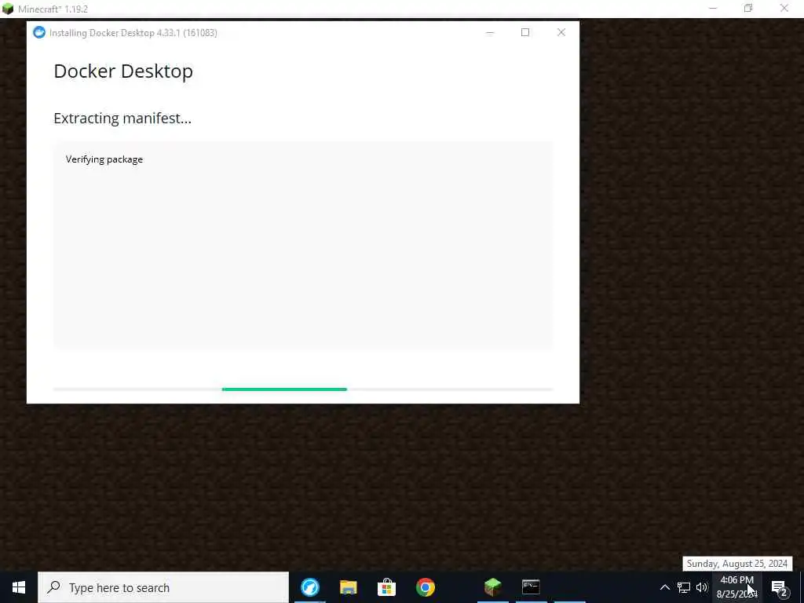Image resolution: width=804 pixels, height=603 pixels.
Task: Show hidden system tray icons
Action: [664, 587]
